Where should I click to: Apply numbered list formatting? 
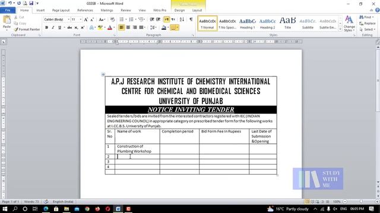point(131,20)
